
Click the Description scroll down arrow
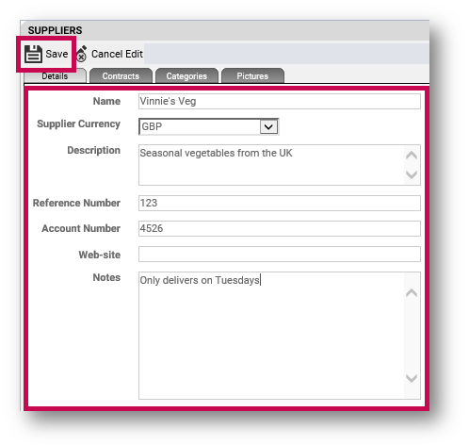[x=412, y=174]
